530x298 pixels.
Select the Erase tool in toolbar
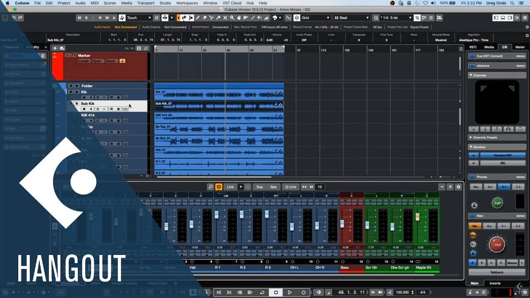tap(205, 18)
